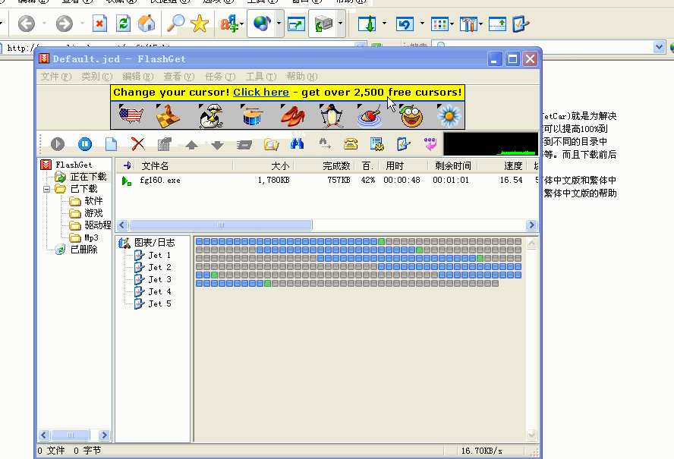Click the telephone dial-up icon
Viewport: 674px width, 459px height.
click(351, 144)
